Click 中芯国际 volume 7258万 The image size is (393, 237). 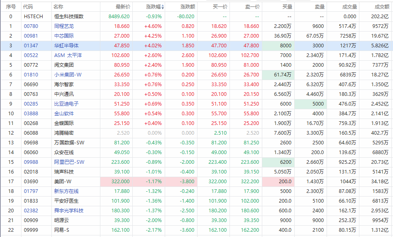pos(348,36)
